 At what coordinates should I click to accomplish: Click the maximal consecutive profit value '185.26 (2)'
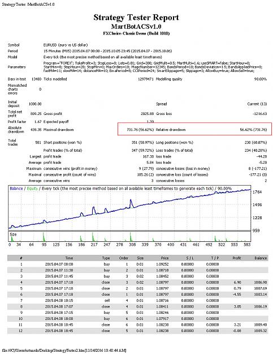click(145, 175)
